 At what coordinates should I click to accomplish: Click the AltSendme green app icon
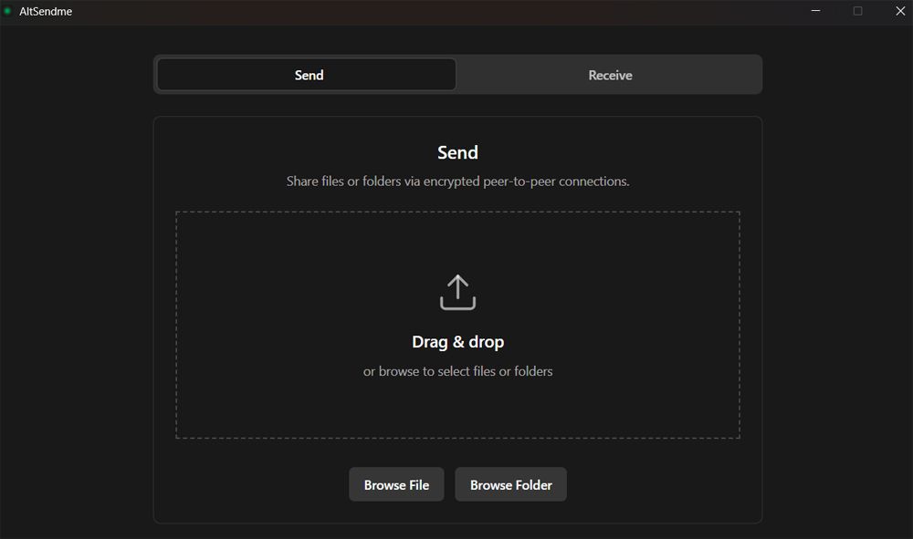click(x=8, y=12)
